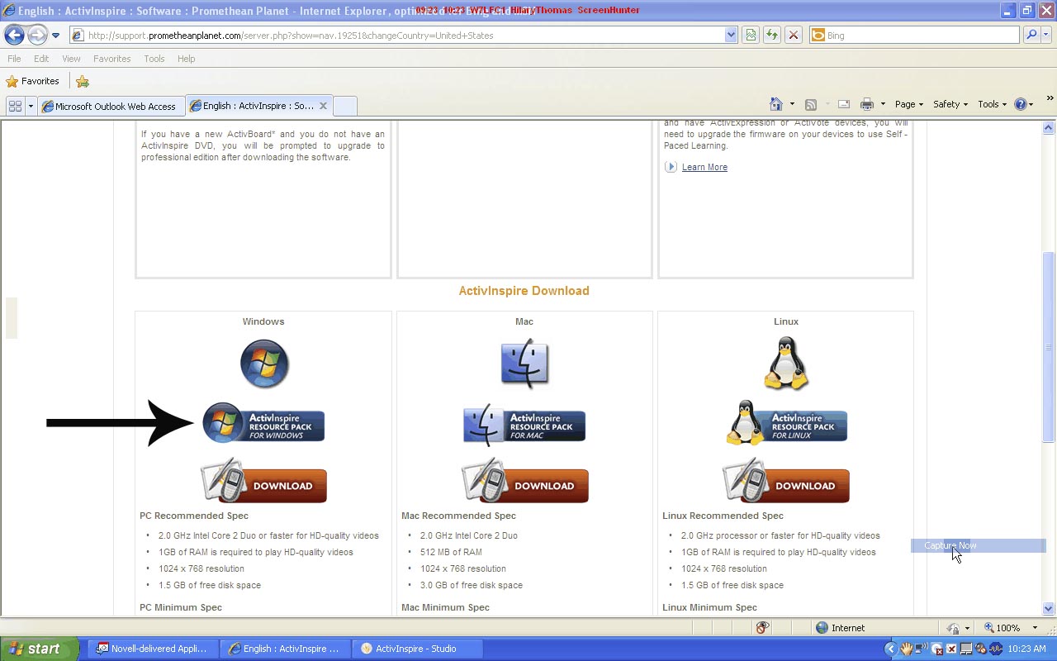Click the Print icon in the command bar

click(x=866, y=104)
